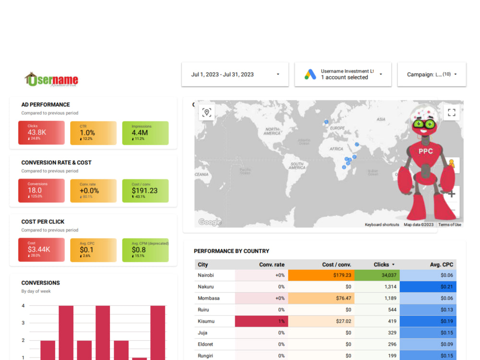Click the 34,037 clicks cell

pyautogui.click(x=377, y=275)
